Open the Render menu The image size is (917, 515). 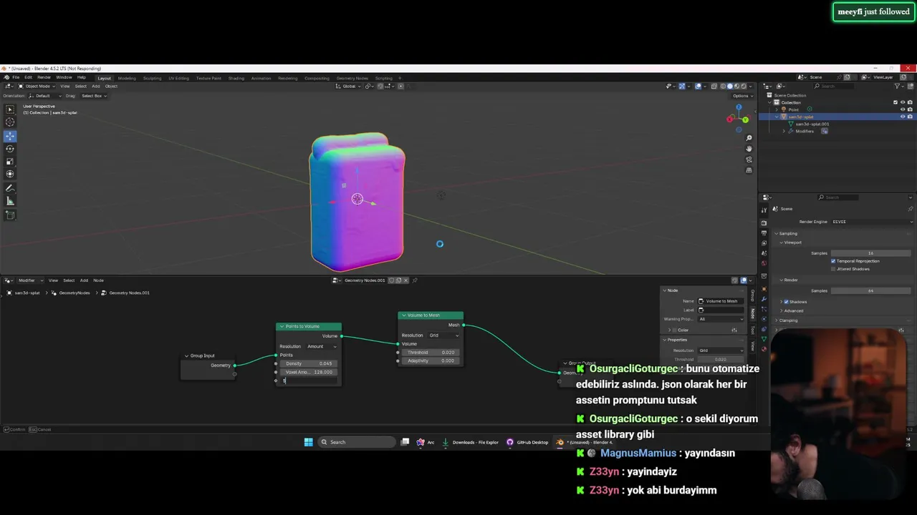pyautogui.click(x=44, y=77)
